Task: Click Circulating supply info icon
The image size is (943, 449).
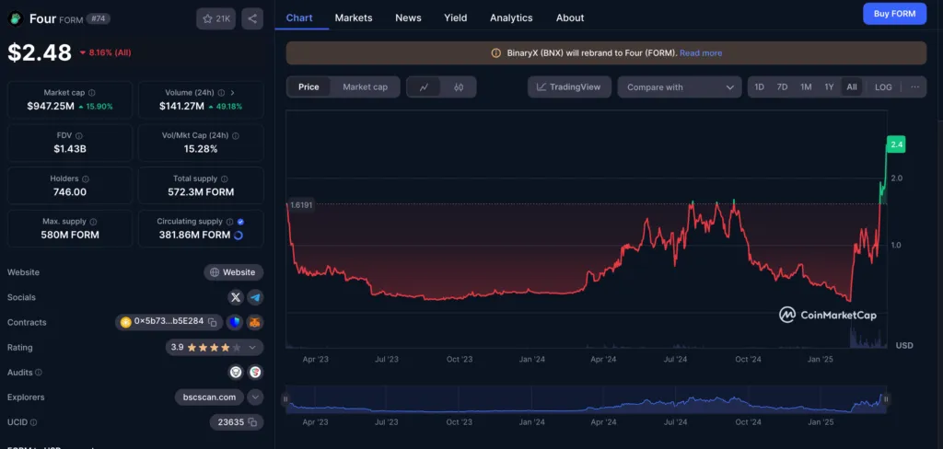Action: pos(229,221)
